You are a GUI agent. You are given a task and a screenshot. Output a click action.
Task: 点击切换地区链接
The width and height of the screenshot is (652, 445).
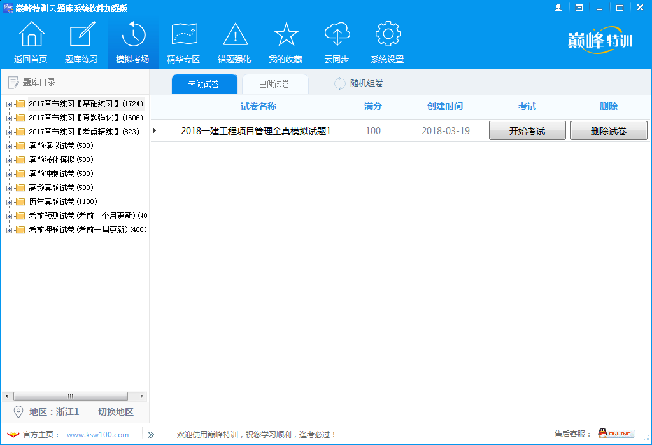pos(115,412)
